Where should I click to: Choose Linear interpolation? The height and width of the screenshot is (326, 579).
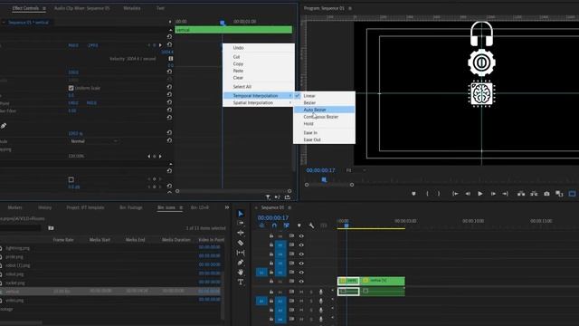pyautogui.click(x=324, y=96)
